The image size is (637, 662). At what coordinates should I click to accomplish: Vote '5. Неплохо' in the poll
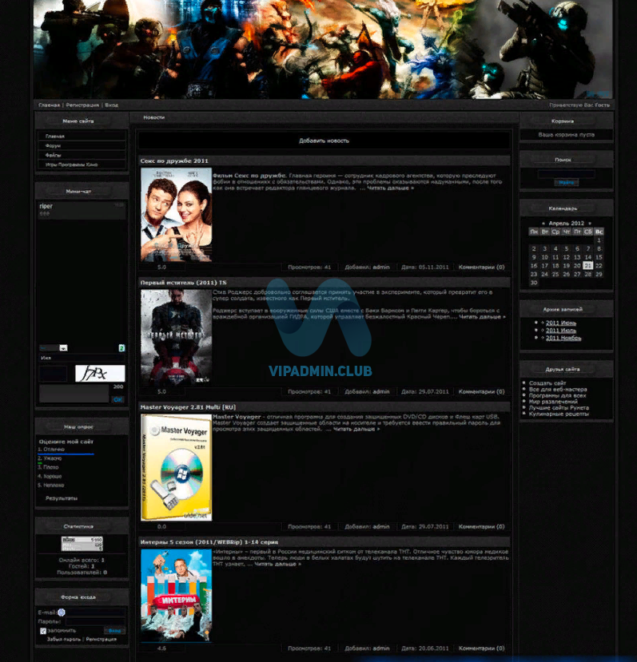[x=50, y=485]
